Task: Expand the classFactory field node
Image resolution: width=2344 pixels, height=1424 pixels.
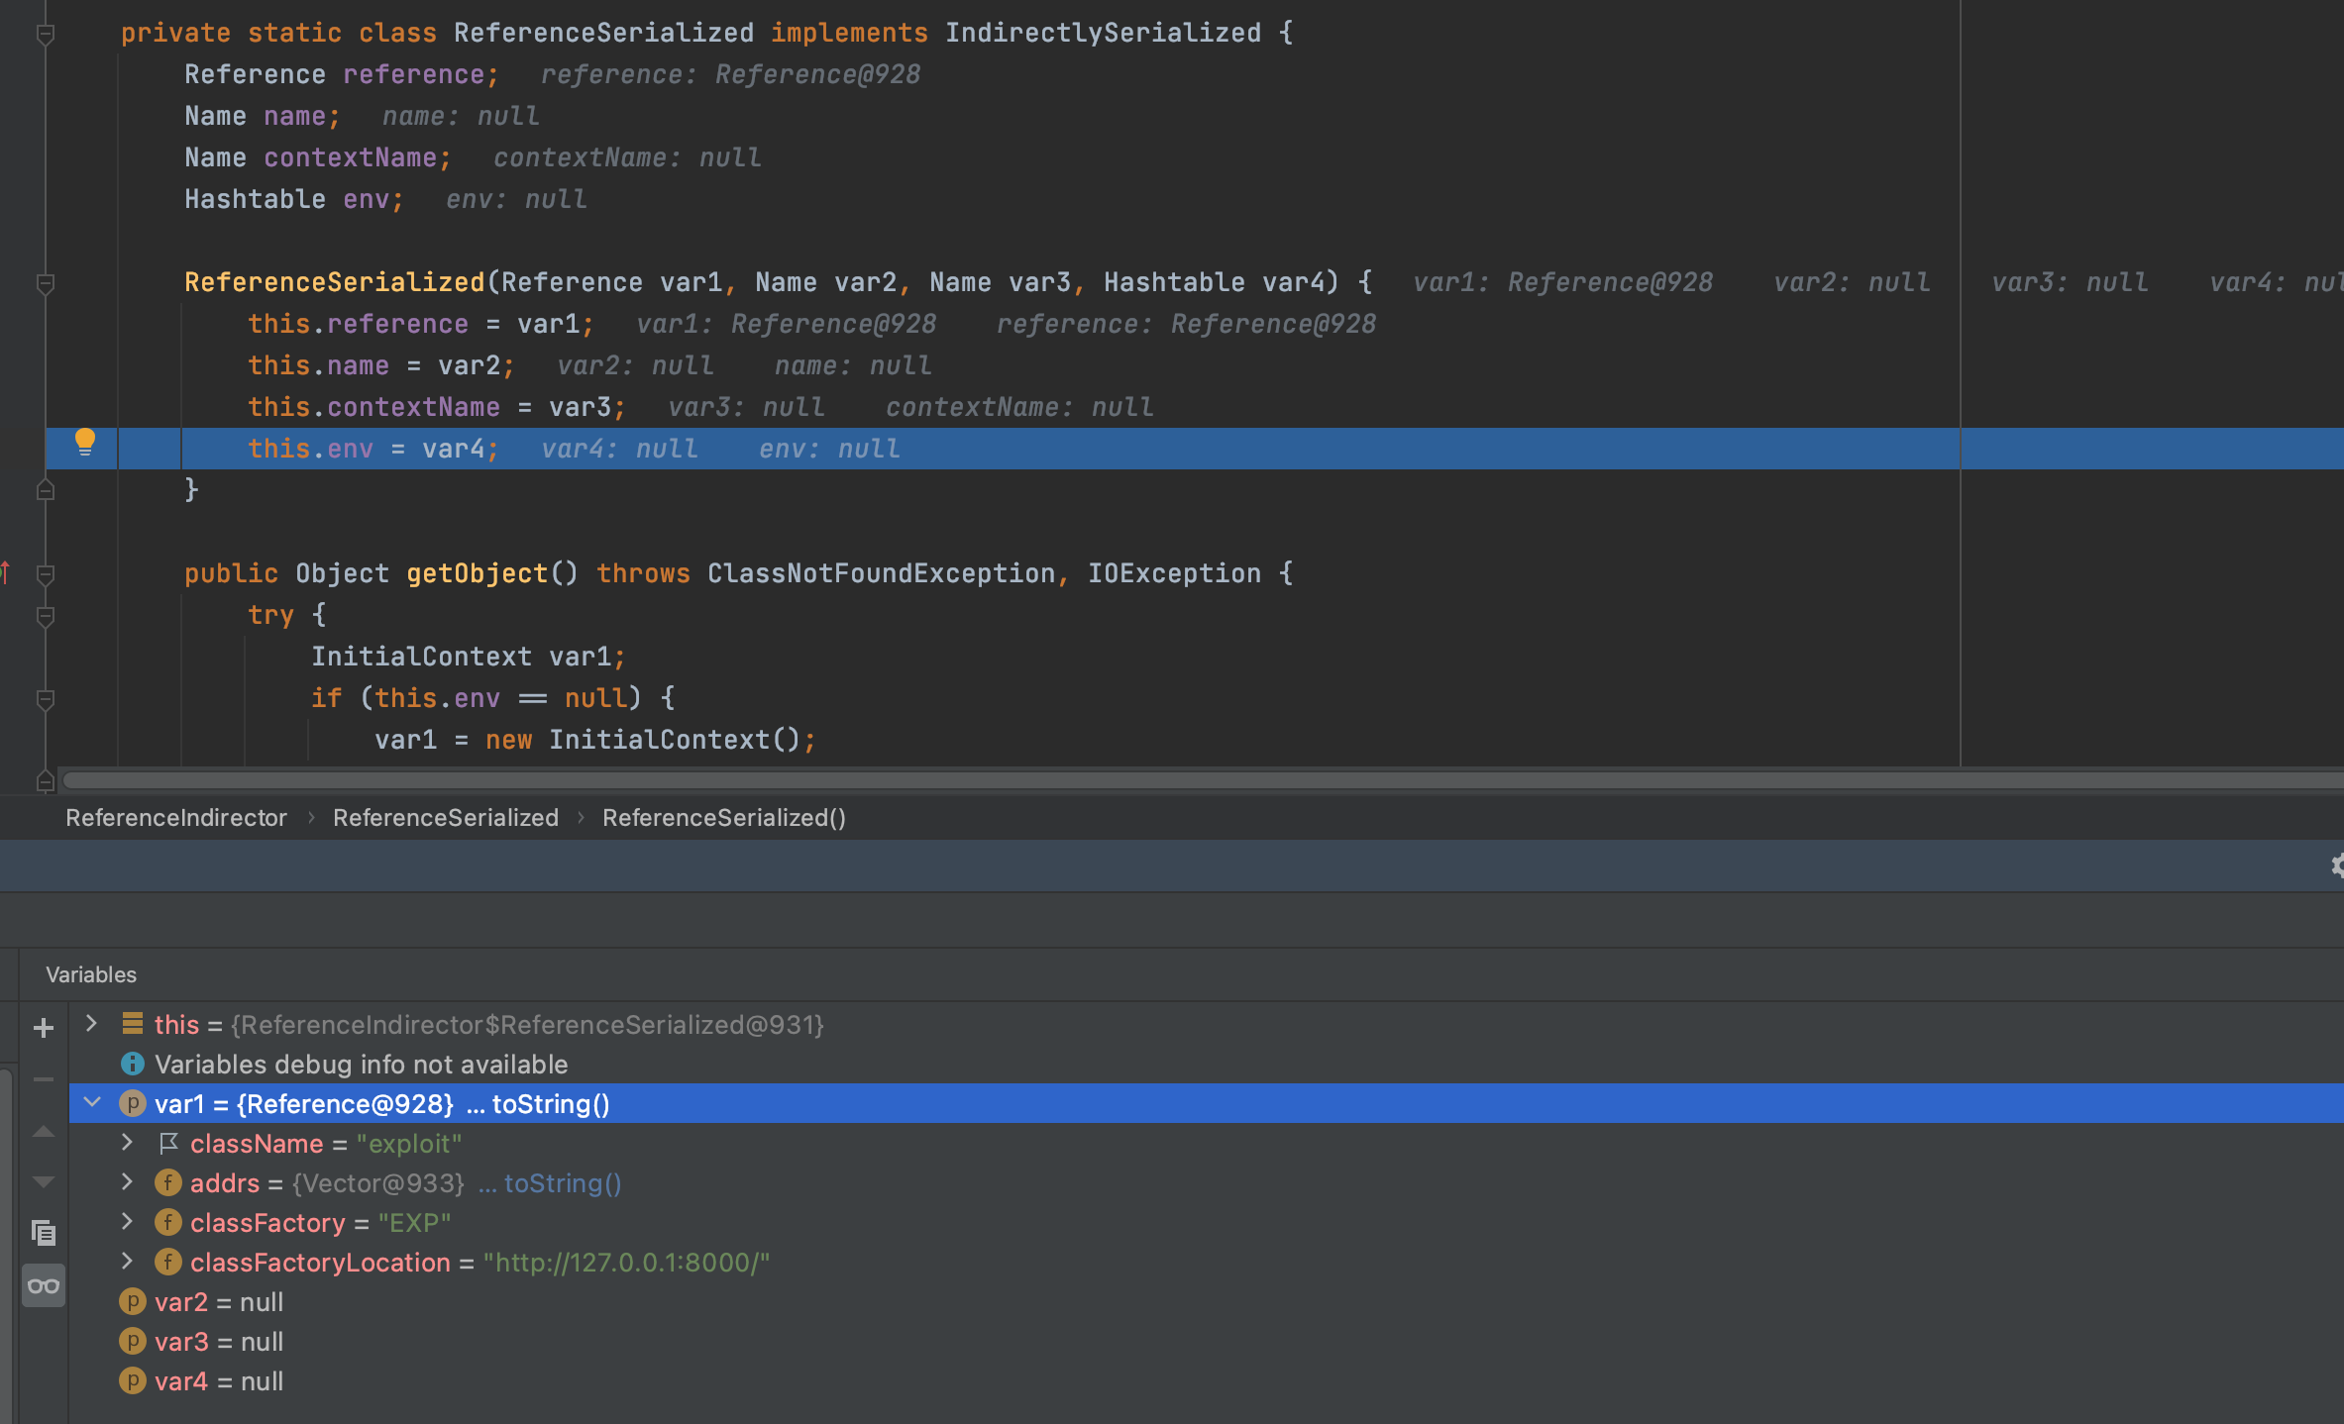Action: (127, 1221)
